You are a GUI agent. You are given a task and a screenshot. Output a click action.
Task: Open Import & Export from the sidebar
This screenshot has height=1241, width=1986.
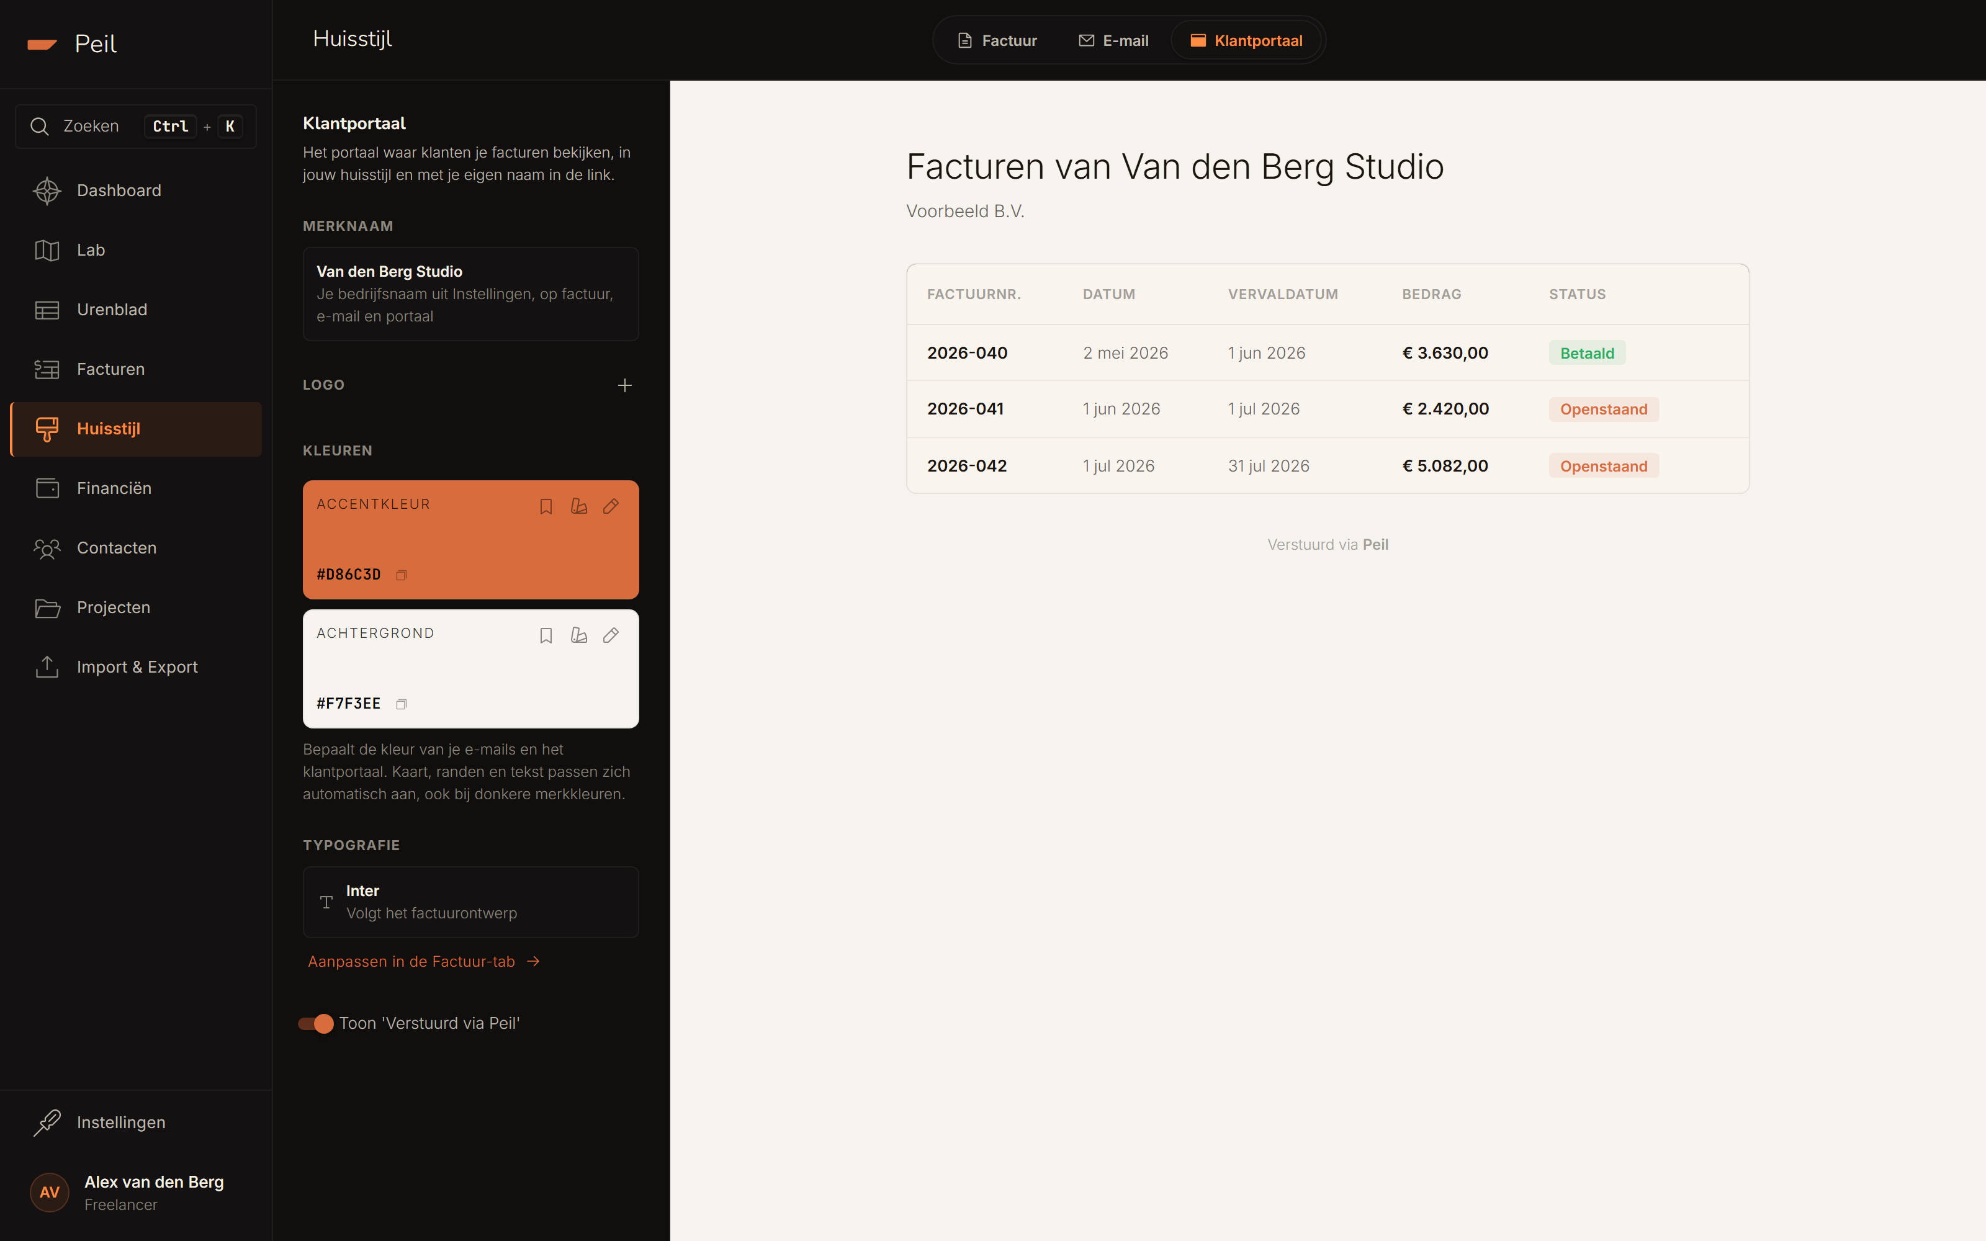pyautogui.click(x=137, y=667)
